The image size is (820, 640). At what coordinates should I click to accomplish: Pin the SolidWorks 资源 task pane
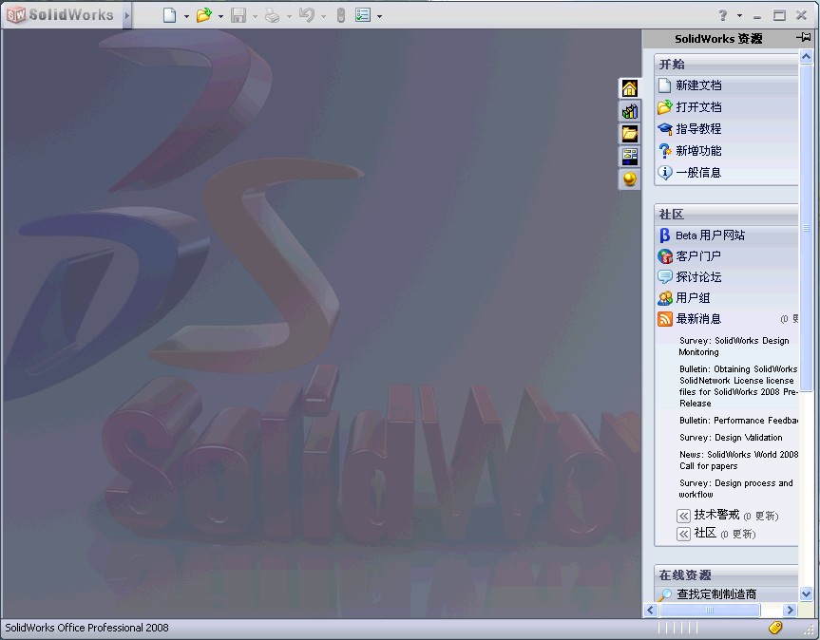[803, 37]
